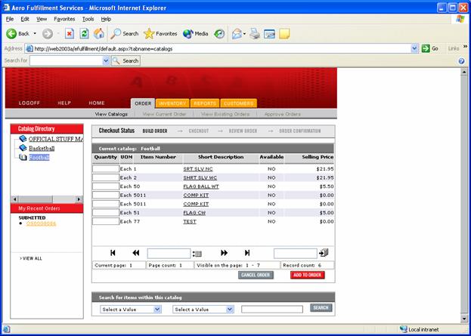Viewport: 471px width, 336px height.
Task: Click the green Go button
Action: click(430, 48)
